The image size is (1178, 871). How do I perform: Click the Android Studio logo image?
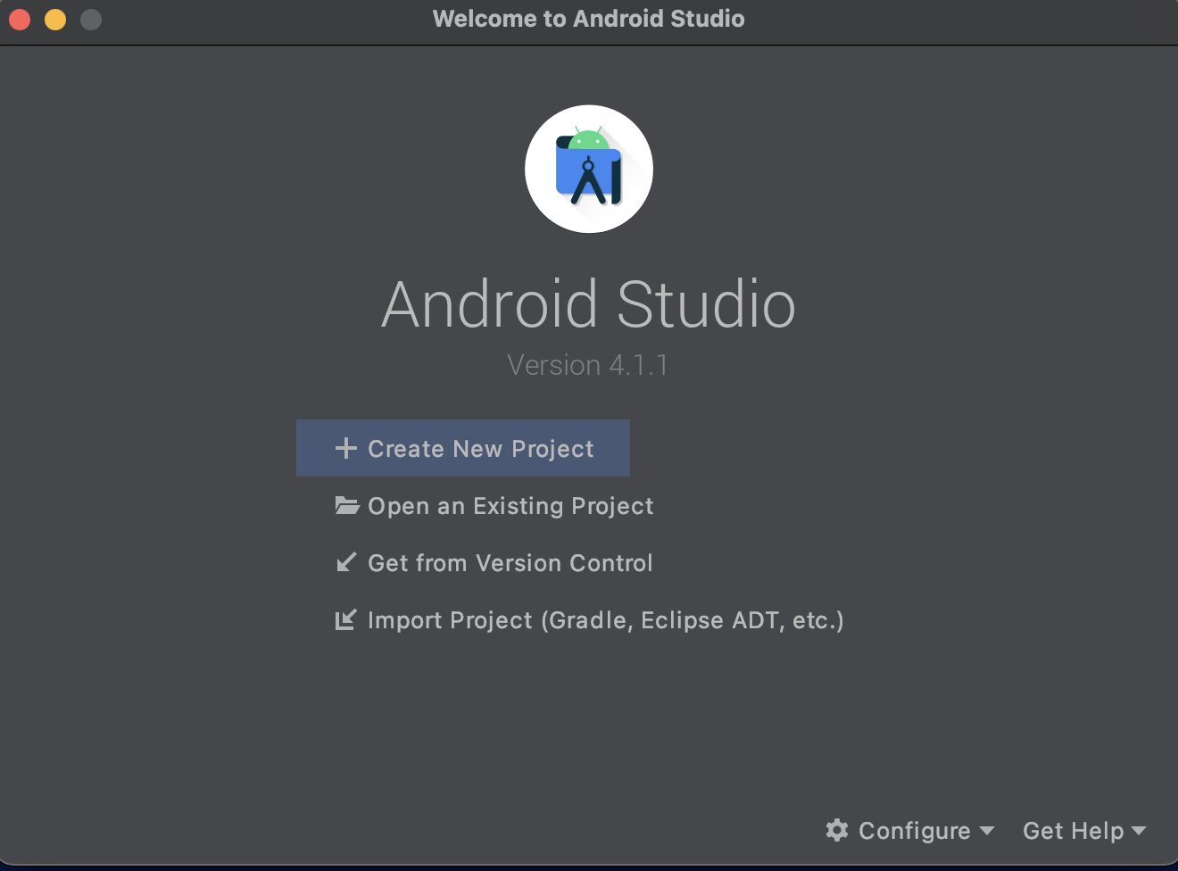pyautogui.click(x=589, y=169)
